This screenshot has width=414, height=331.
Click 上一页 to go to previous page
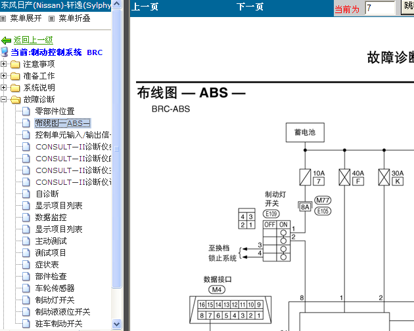[145, 7]
